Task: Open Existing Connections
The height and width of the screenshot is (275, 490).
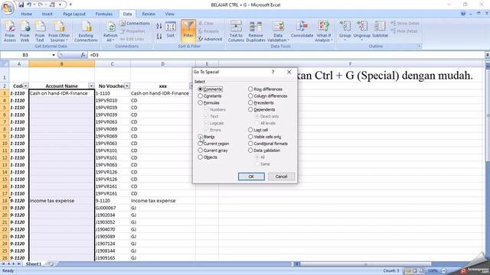Action: pos(86,31)
